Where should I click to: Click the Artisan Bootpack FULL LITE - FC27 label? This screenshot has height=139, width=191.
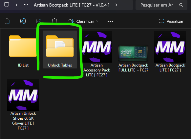[x=133, y=68]
